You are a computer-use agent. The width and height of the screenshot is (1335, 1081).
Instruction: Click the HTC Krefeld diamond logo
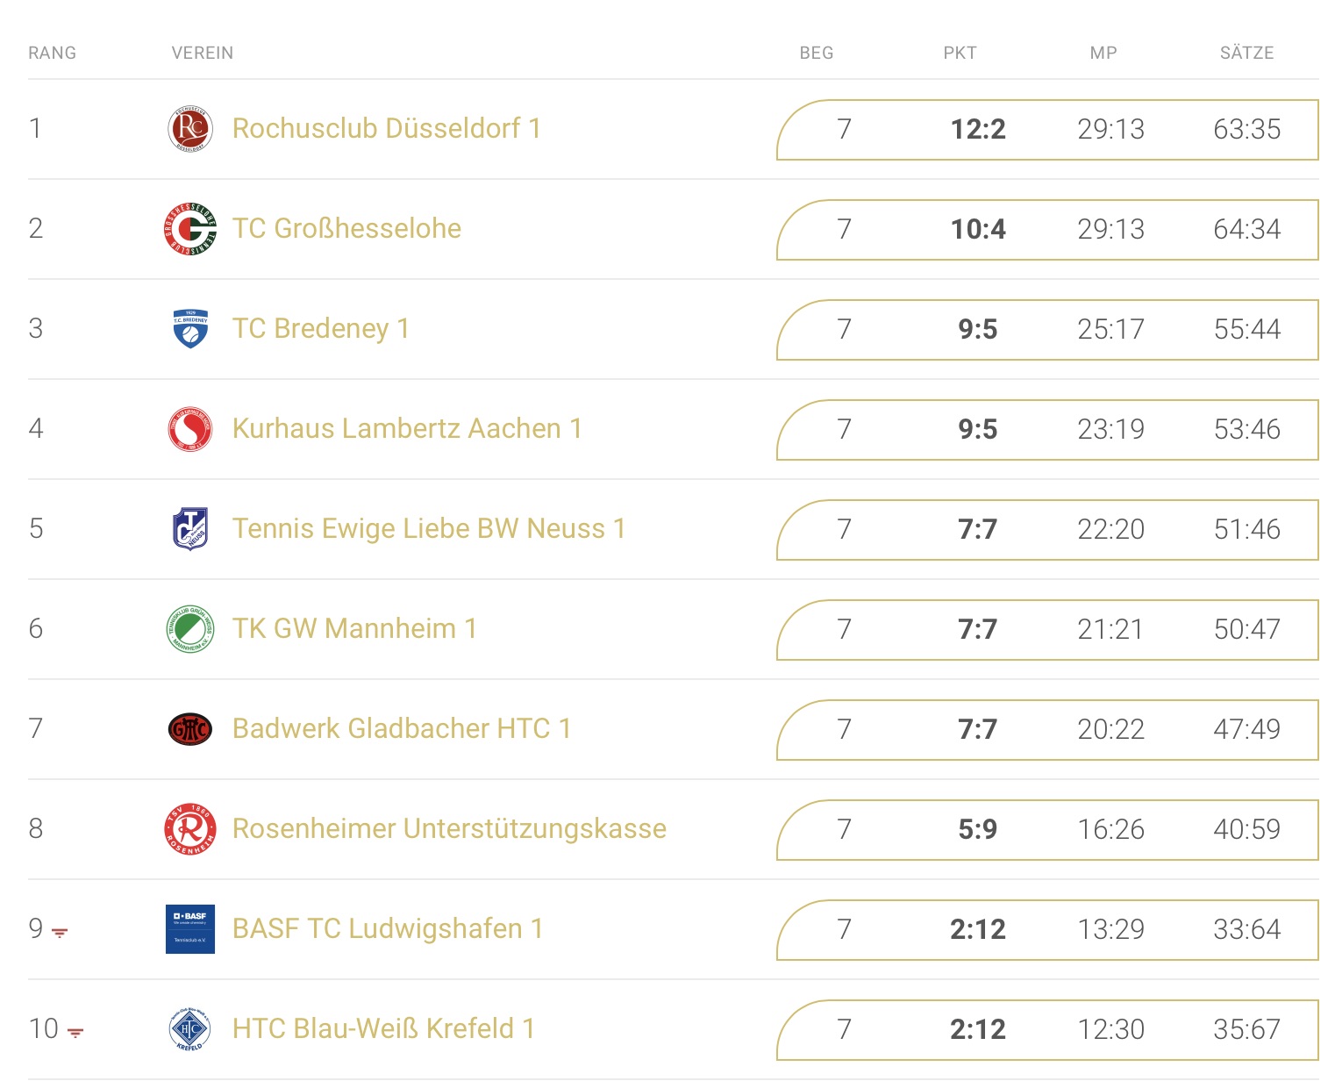pyautogui.click(x=190, y=1029)
